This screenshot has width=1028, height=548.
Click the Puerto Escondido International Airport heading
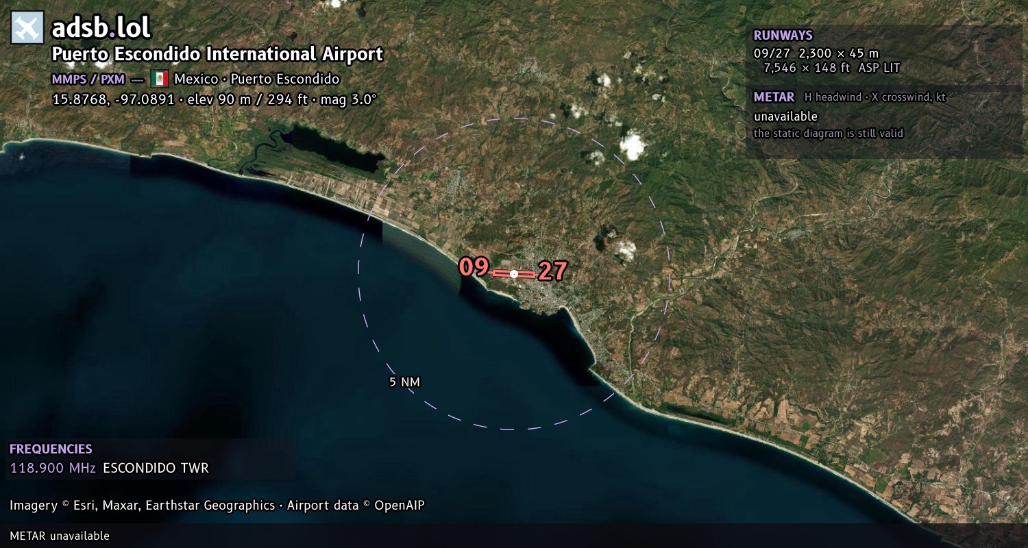click(x=217, y=54)
